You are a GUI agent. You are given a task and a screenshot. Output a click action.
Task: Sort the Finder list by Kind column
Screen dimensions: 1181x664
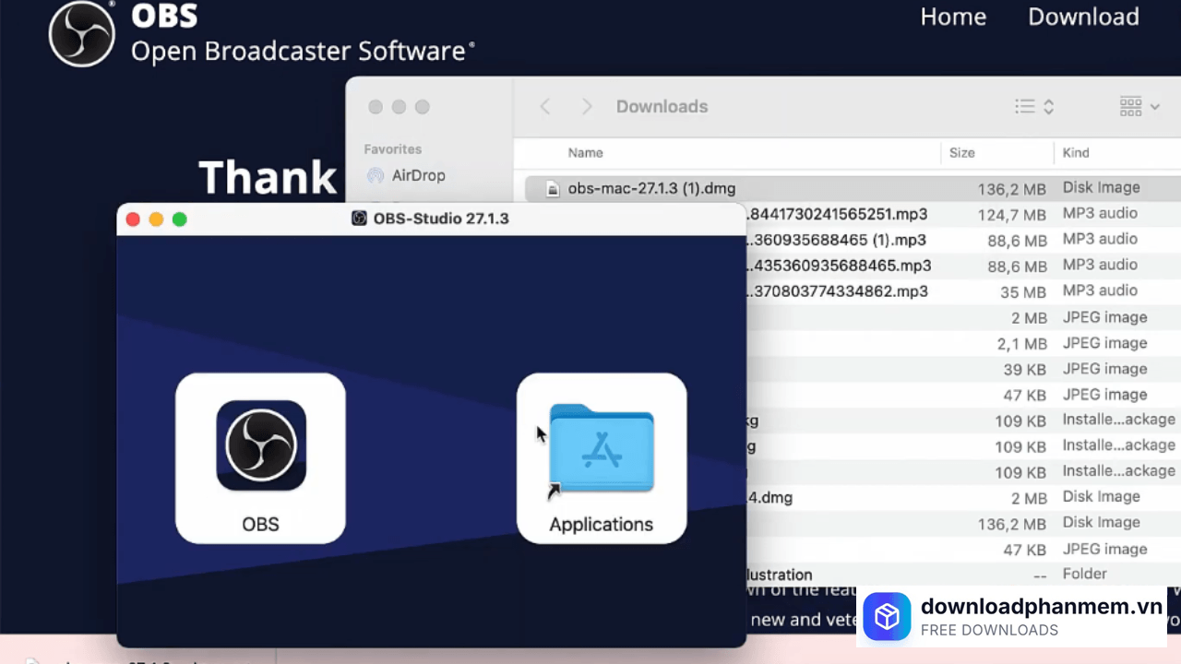(1076, 153)
